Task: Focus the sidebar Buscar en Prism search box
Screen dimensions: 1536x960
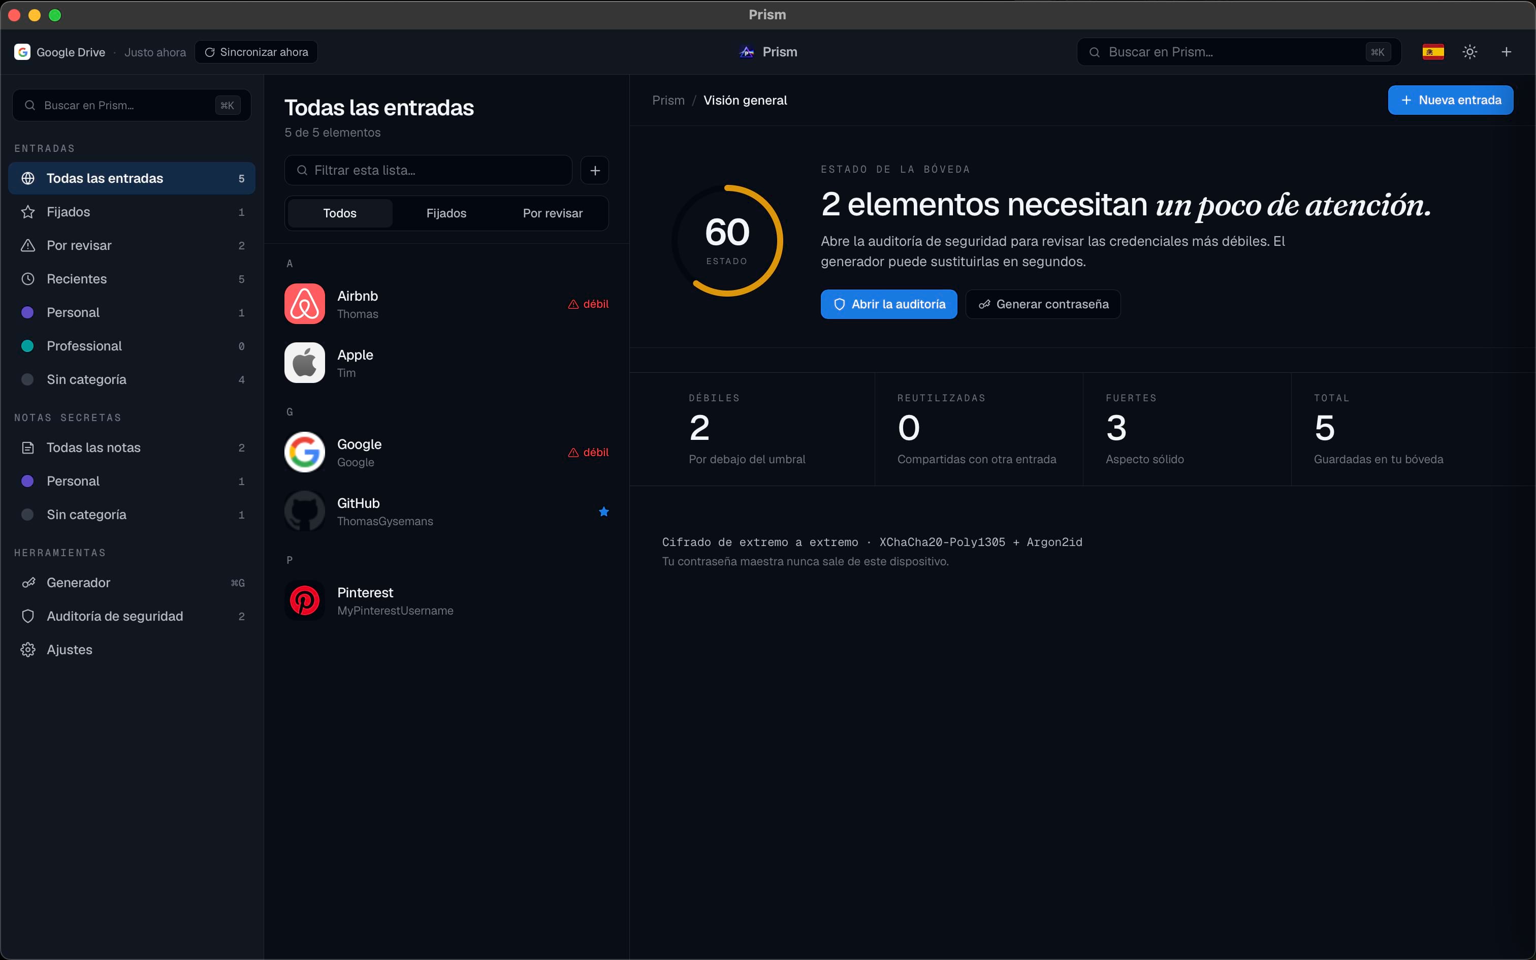Action: tap(132, 106)
